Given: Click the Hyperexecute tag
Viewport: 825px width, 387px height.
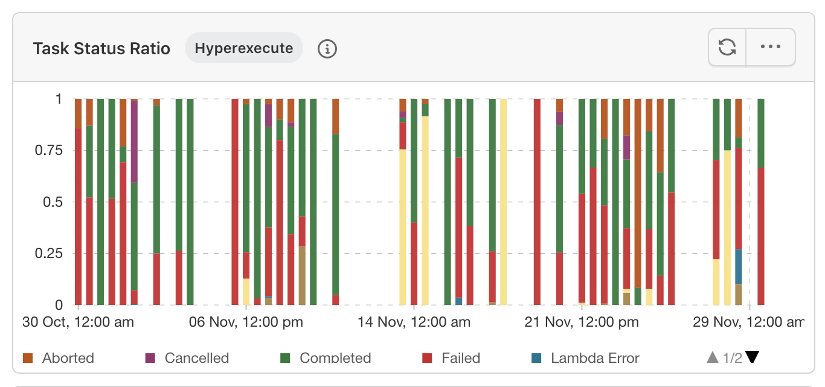Looking at the screenshot, I should 244,48.
